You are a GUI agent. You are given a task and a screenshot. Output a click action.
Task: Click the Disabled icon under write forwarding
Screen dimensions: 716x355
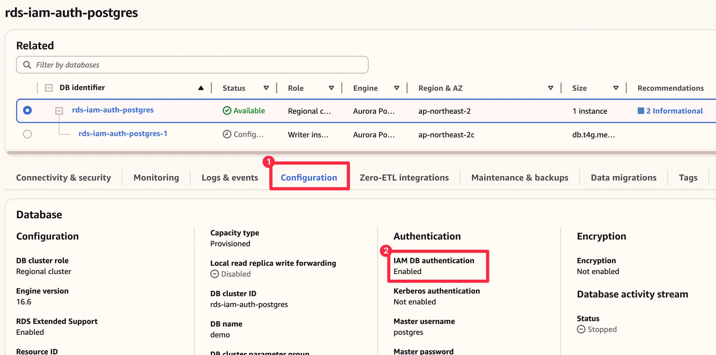tap(214, 274)
